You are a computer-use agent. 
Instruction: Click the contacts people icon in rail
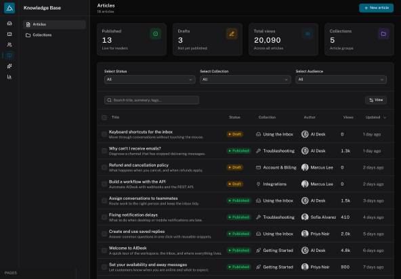[9, 45]
